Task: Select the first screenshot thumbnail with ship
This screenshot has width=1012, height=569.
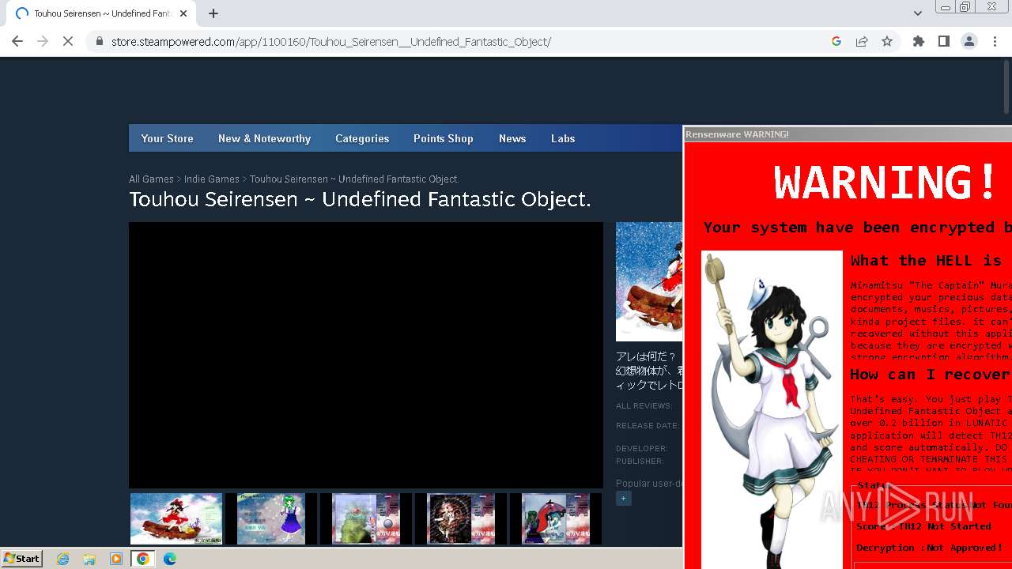Action: pyautogui.click(x=176, y=519)
